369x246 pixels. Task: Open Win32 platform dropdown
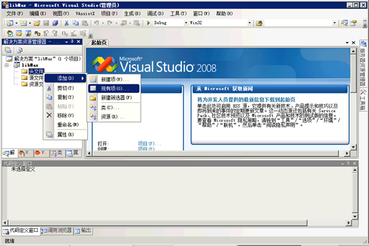250,23
